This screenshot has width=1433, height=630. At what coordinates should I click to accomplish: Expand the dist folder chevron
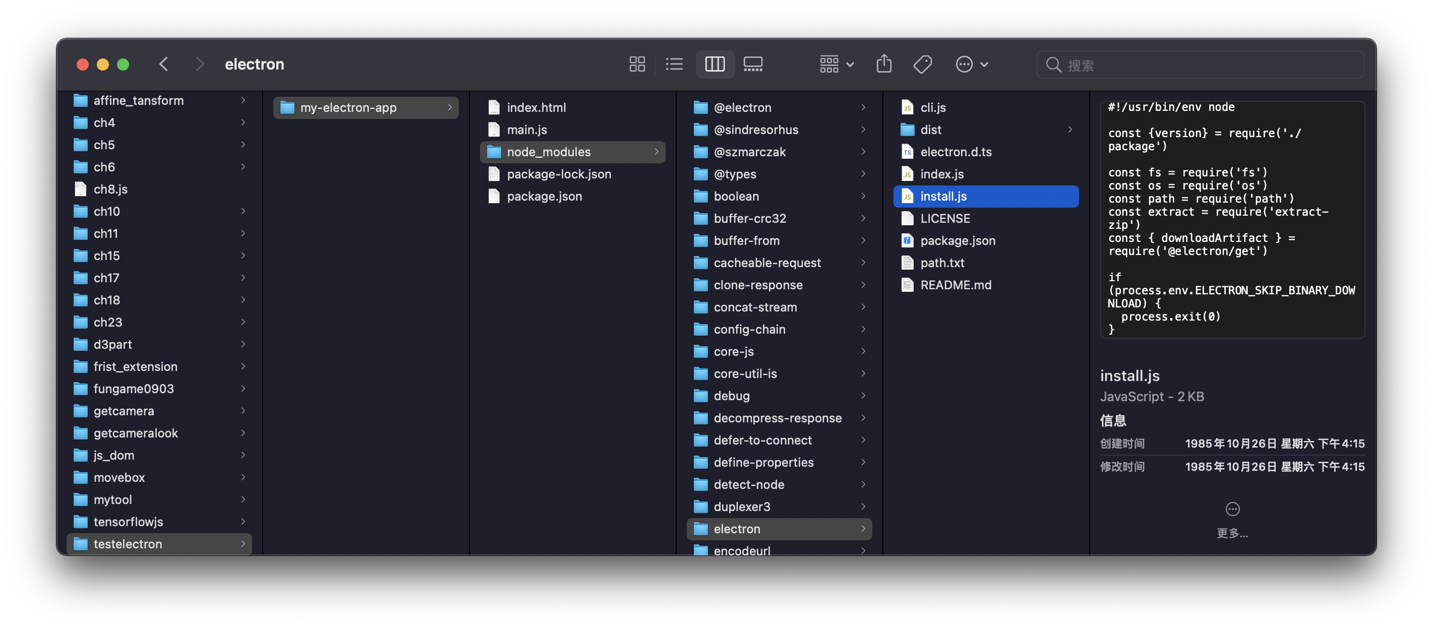1070,130
